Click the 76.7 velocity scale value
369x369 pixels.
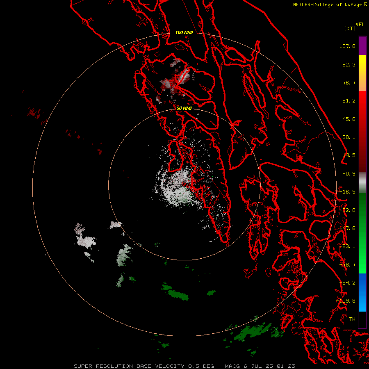(349, 82)
